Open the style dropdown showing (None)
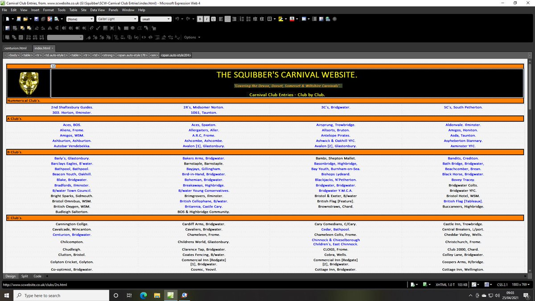The height and width of the screenshot is (301, 535). [80, 19]
